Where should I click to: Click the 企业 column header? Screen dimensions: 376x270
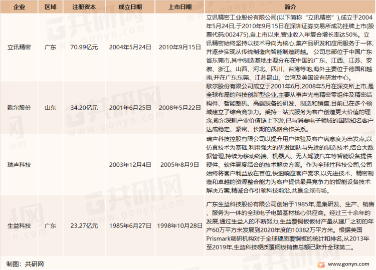pyautogui.click(x=19, y=7)
